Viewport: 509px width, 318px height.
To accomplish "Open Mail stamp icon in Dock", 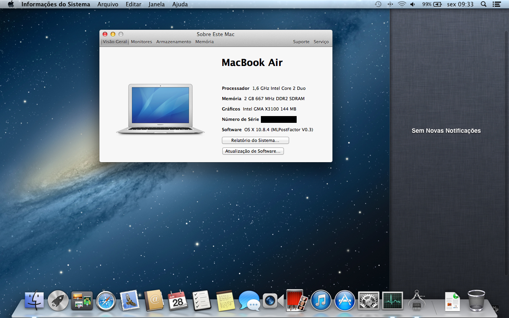I will pyautogui.click(x=130, y=301).
